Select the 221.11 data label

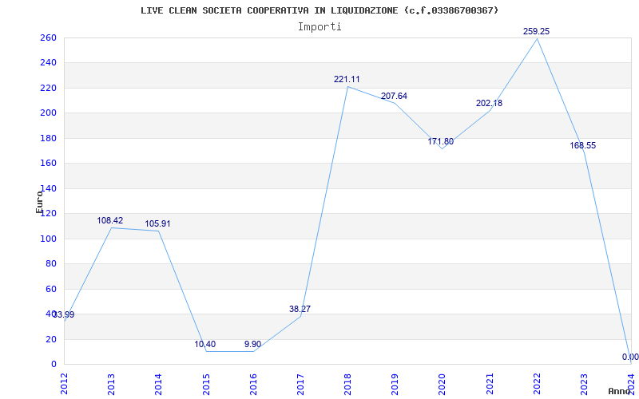347,79
